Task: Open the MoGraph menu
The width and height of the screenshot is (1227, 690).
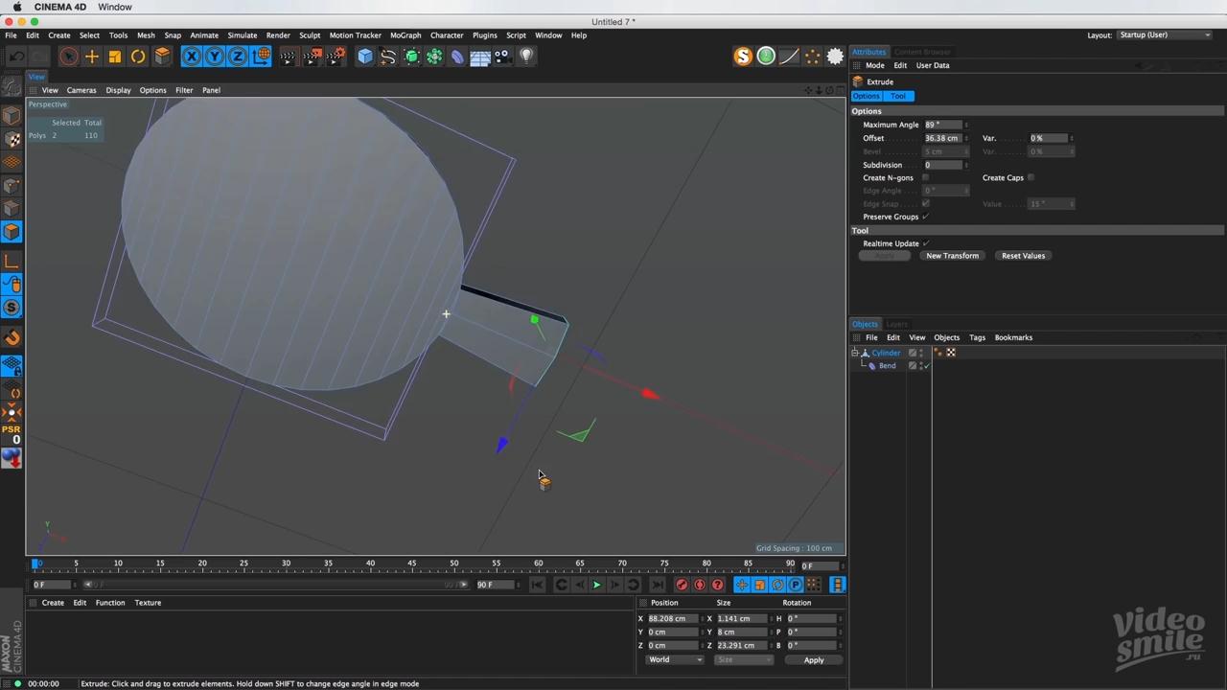Action: (x=405, y=35)
